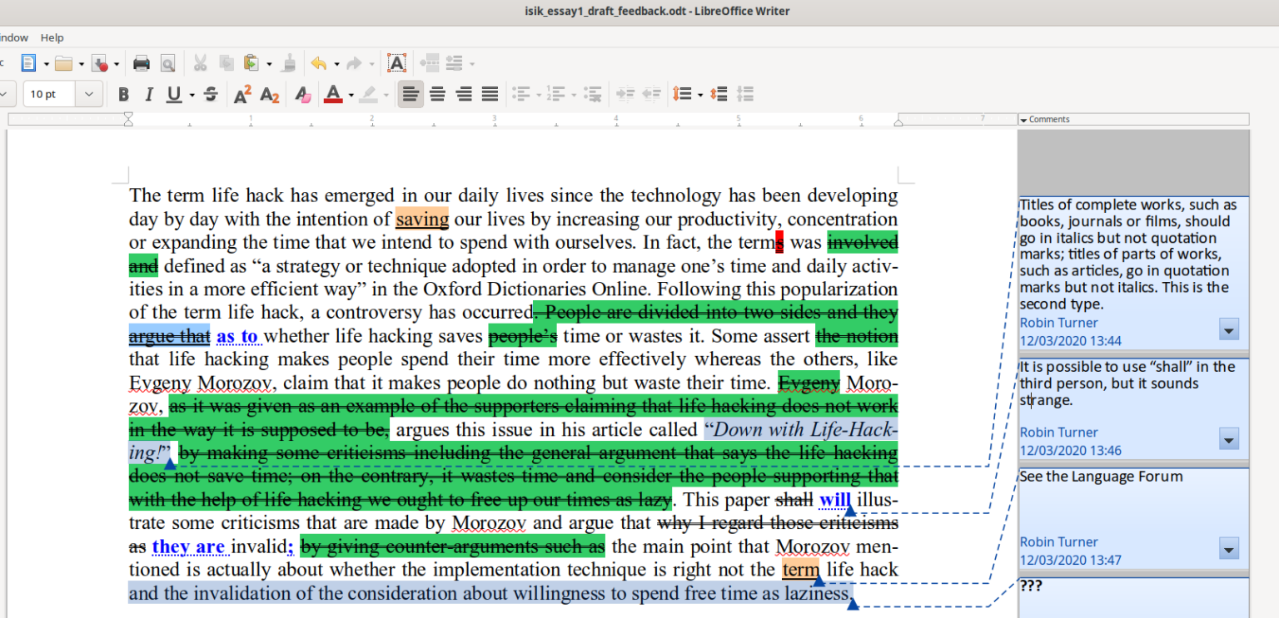Click the No List icon

(x=593, y=95)
